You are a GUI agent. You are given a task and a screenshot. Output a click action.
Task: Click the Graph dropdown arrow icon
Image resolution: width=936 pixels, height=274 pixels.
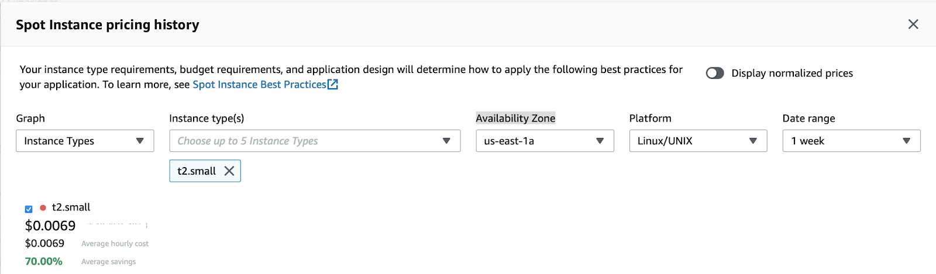coord(140,141)
